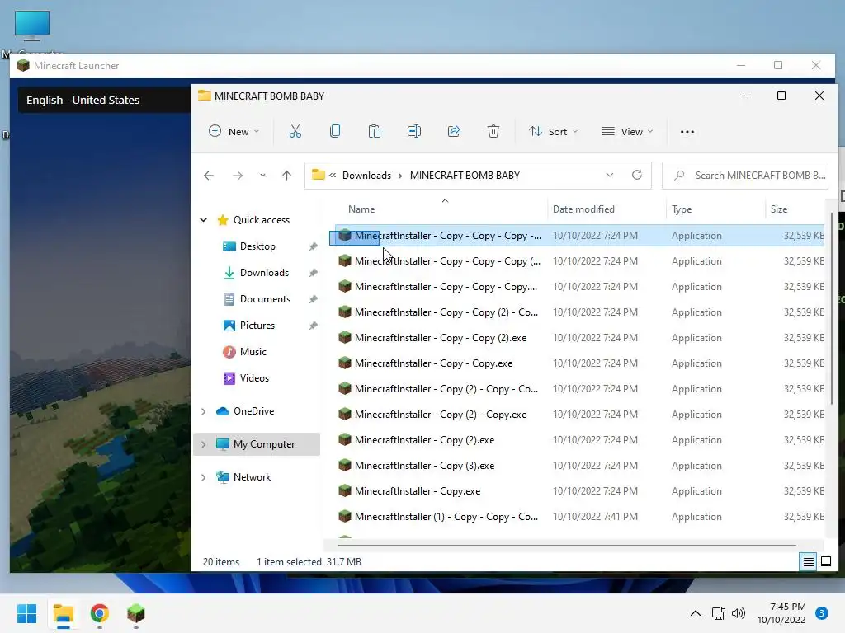
Task: Click the pin icon beside Documents
Action: [313, 299]
